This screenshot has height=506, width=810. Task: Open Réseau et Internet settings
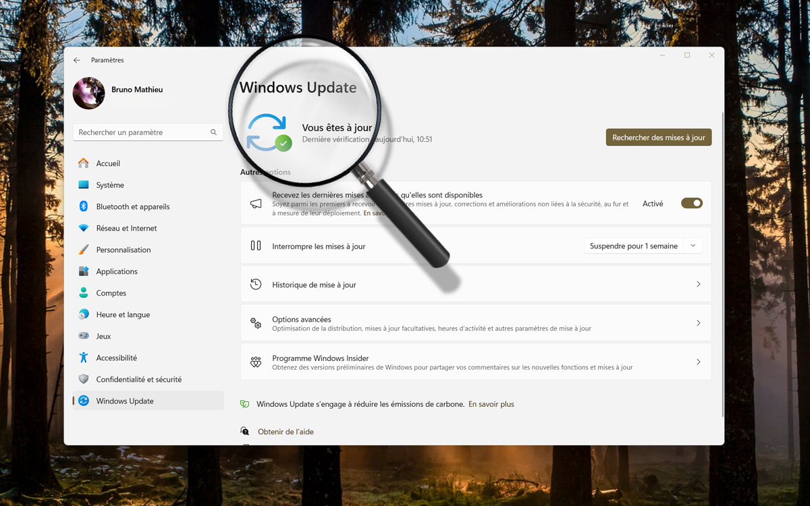[x=148, y=228]
